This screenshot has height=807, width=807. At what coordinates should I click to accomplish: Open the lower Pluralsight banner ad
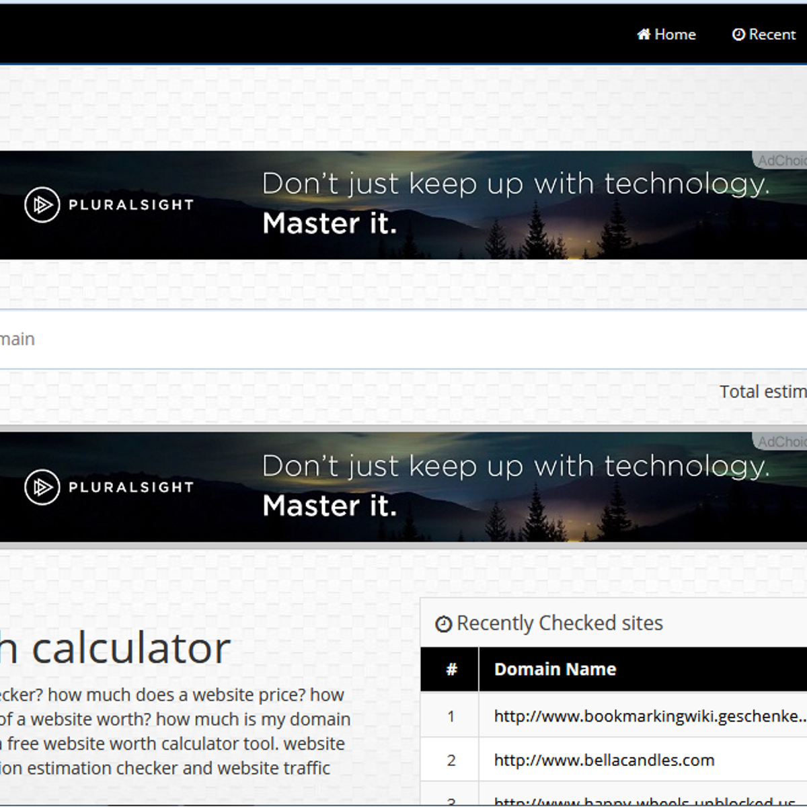[x=403, y=487]
